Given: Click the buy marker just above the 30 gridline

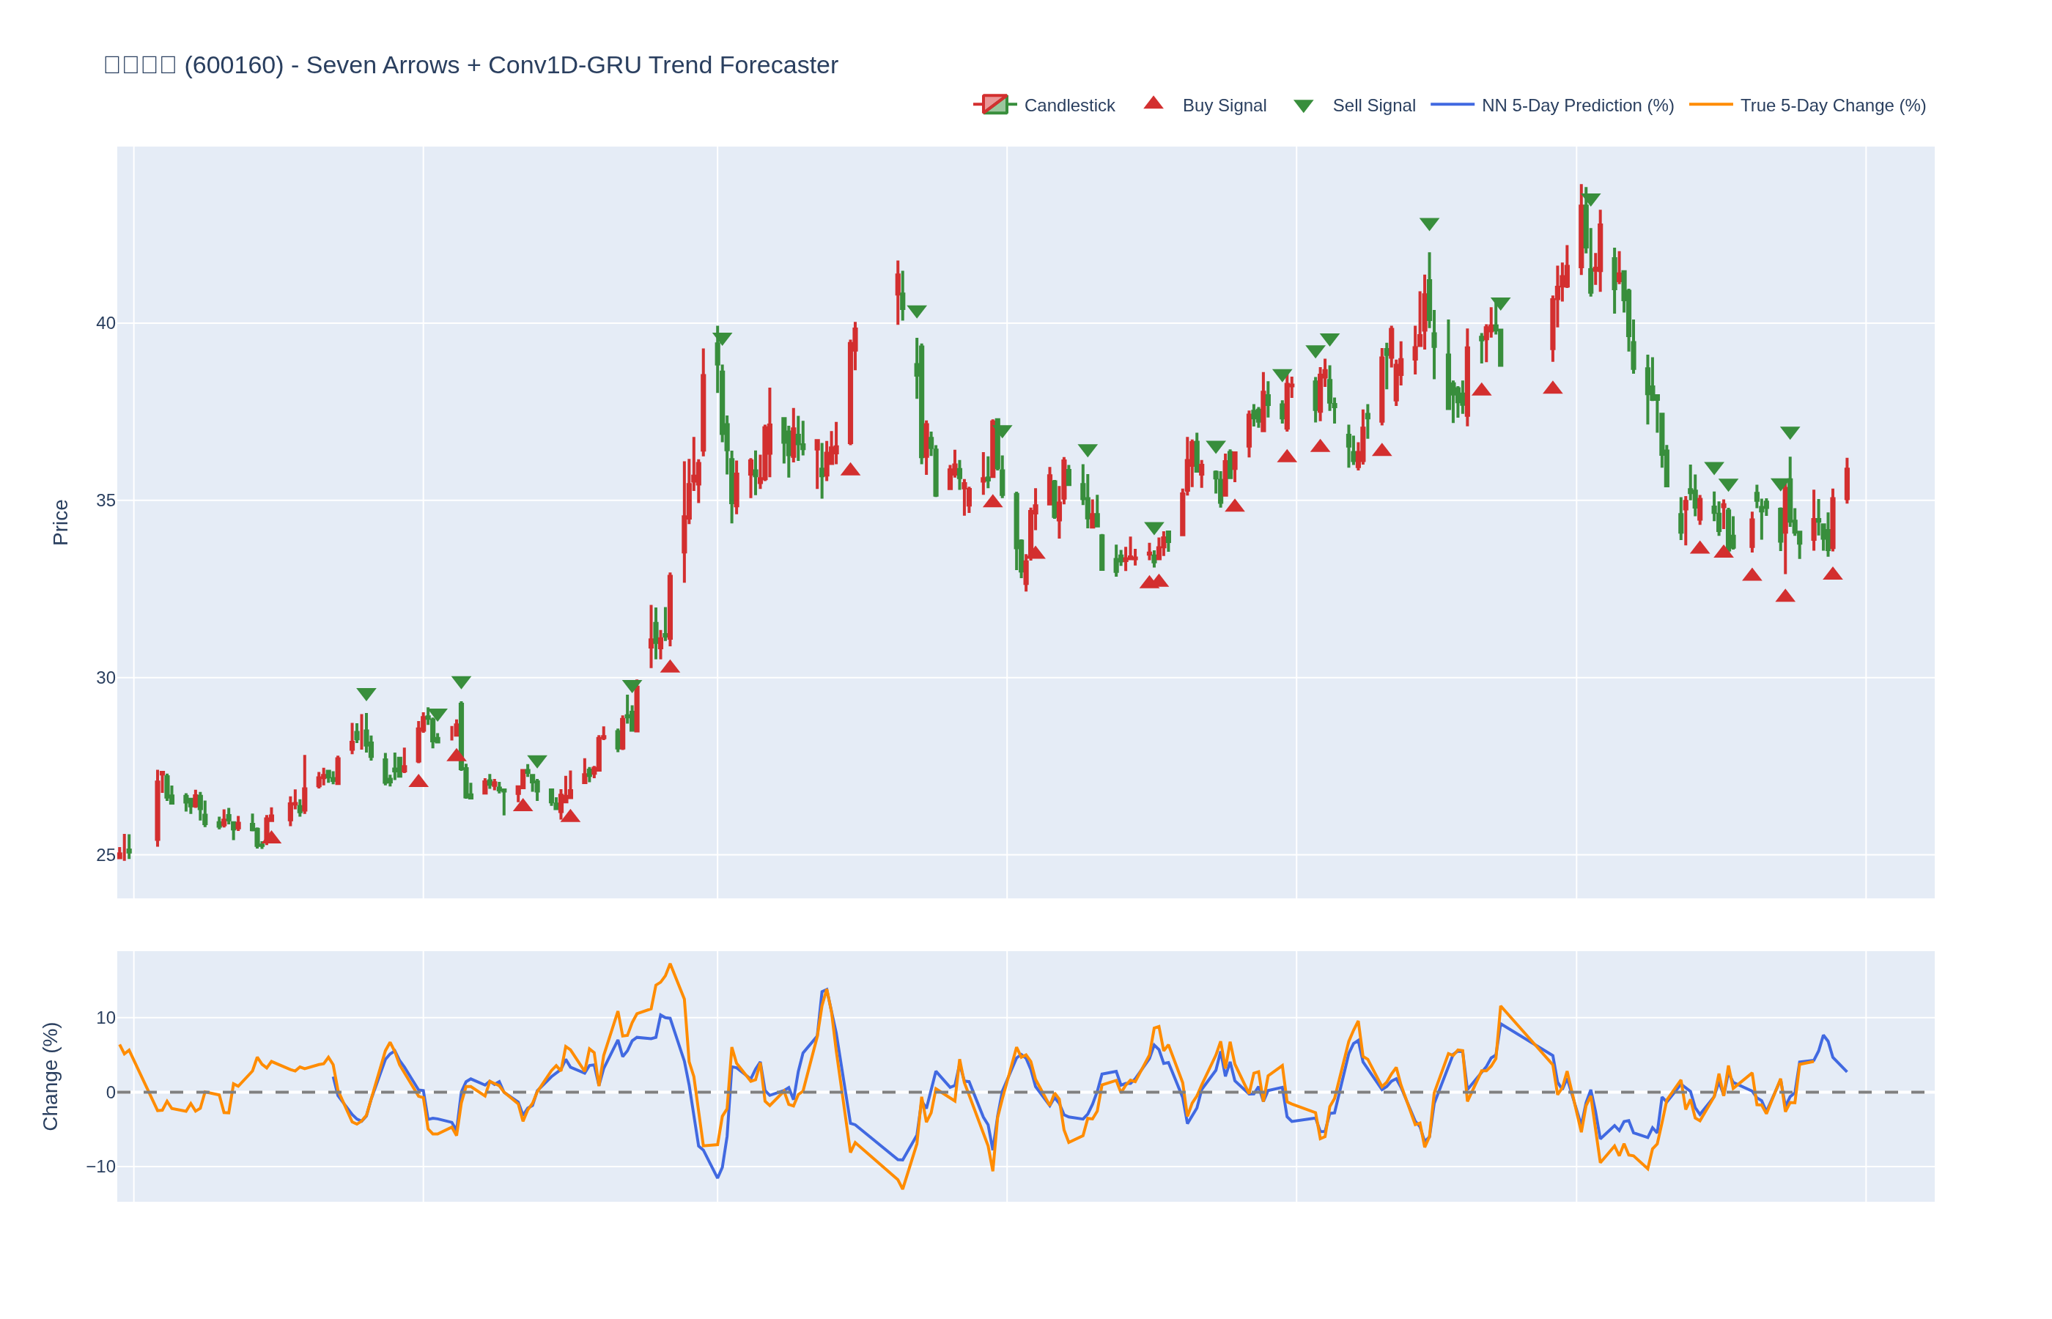Looking at the screenshot, I should tap(670, 668).
